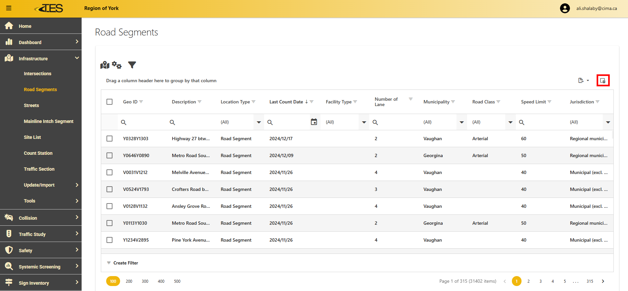
Task: Open the gears settings icon
Action: click(117, 65)
